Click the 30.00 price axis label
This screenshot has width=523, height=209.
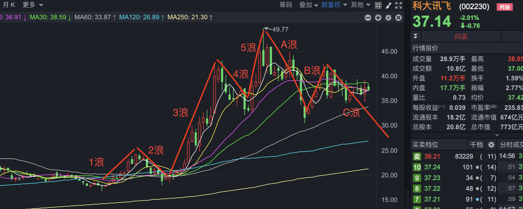click(x=389, y=125)
